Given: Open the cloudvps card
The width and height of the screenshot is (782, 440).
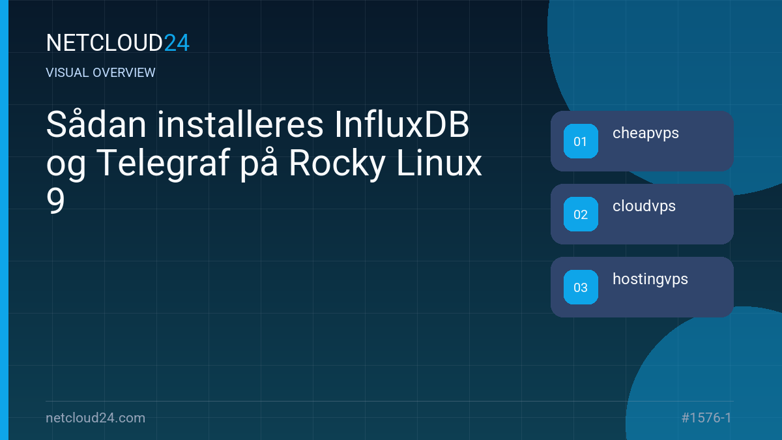Looking at the screenshot, I should pyautogui.click(x=642, y=214).
